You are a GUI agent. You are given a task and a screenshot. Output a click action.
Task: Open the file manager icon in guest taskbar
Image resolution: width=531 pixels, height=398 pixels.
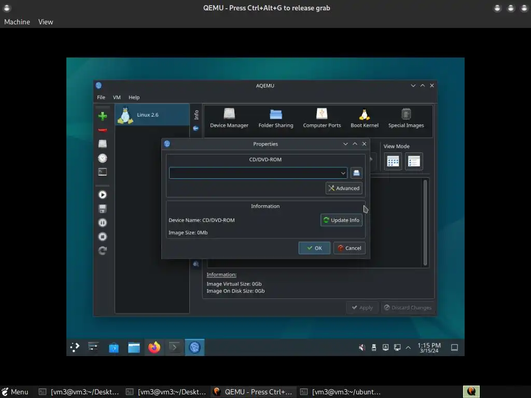pos(134,347)
